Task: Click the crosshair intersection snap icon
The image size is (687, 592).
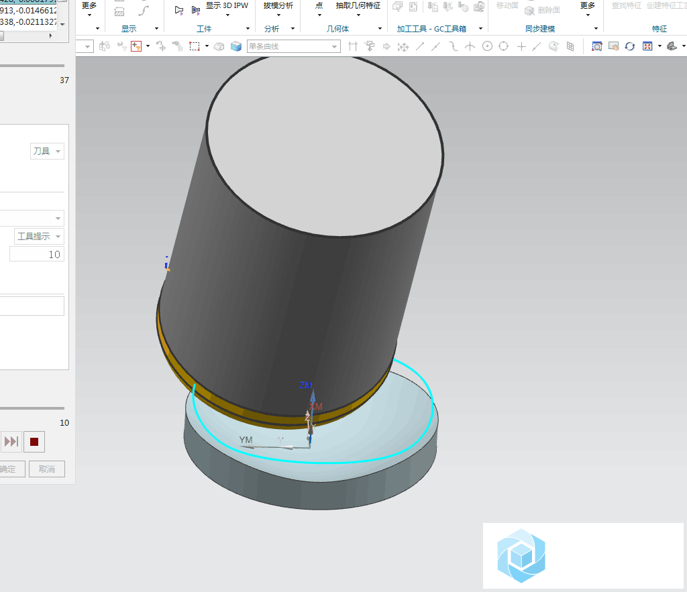Action: click(521, 46)
